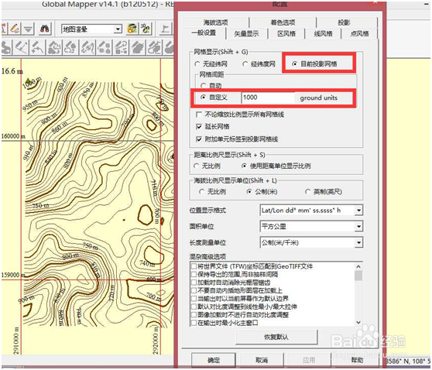Switch to the 海拔选项 tab
This screenshot has width=432, height=370.
[216, 22]
